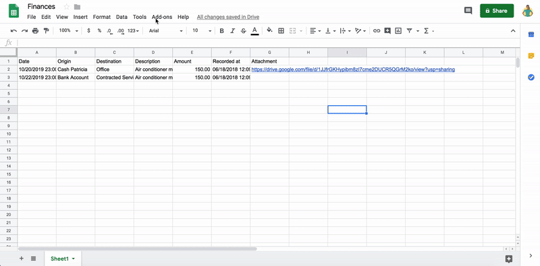Open the Data menu
Image resolution: width=540 pixels, height=266 pixels.
click(122, 17)
